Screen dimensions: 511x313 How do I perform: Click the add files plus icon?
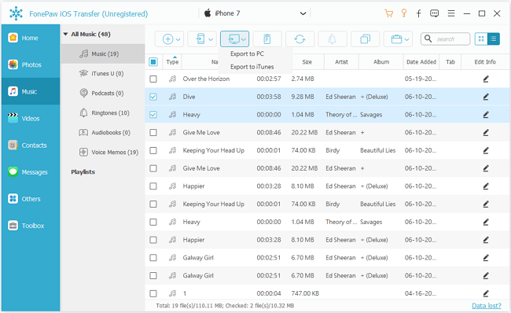pos(167,39)
